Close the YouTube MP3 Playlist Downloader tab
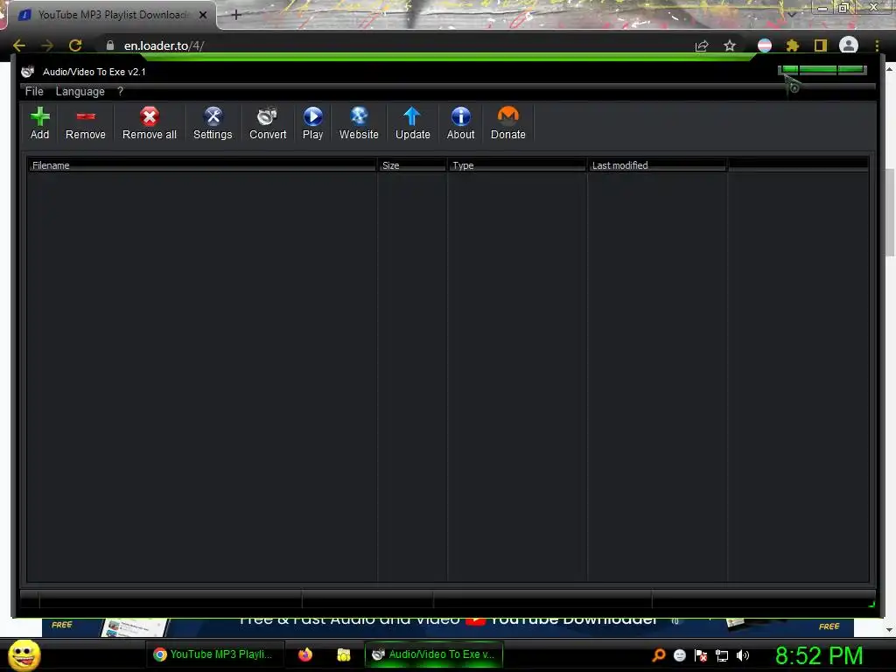This screenshot has width=896, height=672. (x=203, y=15)
